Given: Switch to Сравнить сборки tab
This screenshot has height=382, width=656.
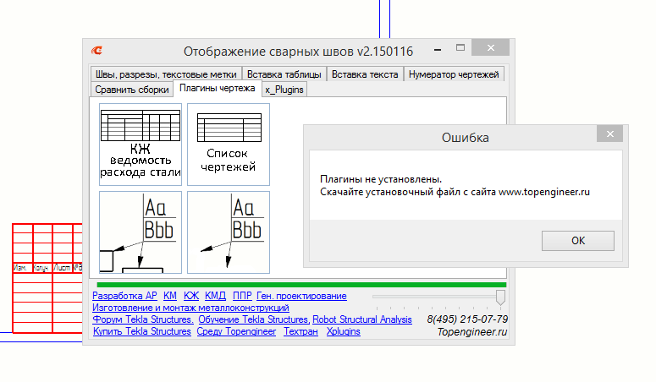Looking at the screenshot, I should 131,90.
